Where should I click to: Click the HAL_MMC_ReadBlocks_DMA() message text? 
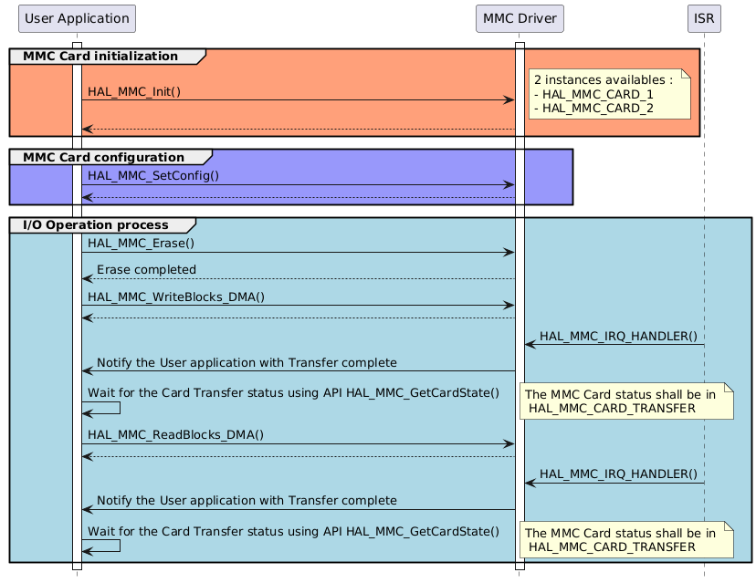click(x=175, y=434)
